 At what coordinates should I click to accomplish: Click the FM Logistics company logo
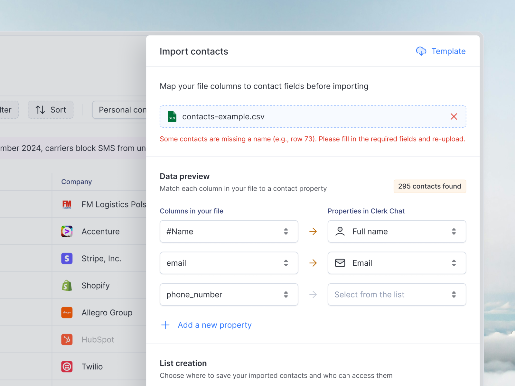[x=67, y=205]
